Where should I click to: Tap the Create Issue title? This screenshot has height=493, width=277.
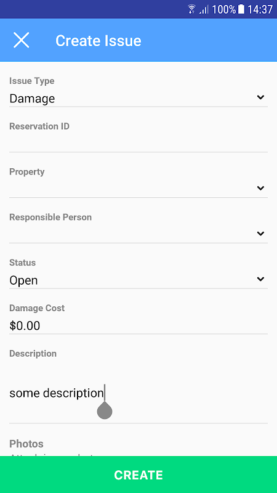[x=98, y=41]
